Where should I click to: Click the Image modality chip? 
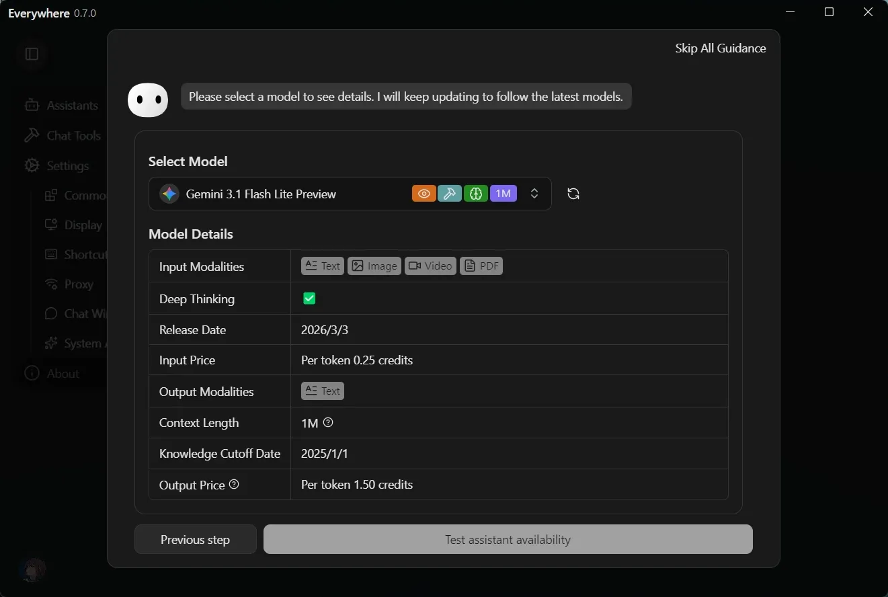click(374, 266)
